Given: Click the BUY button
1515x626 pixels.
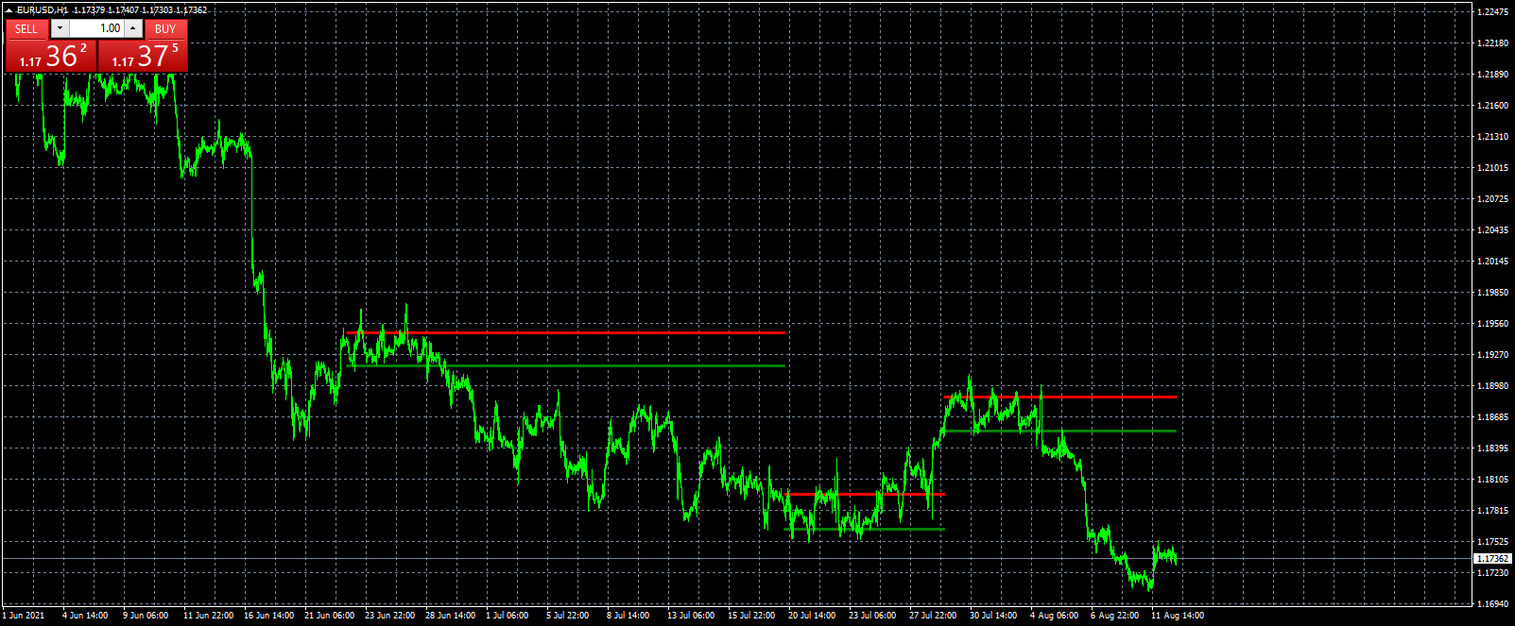Looking at the screenshot, I should (165, 29).
